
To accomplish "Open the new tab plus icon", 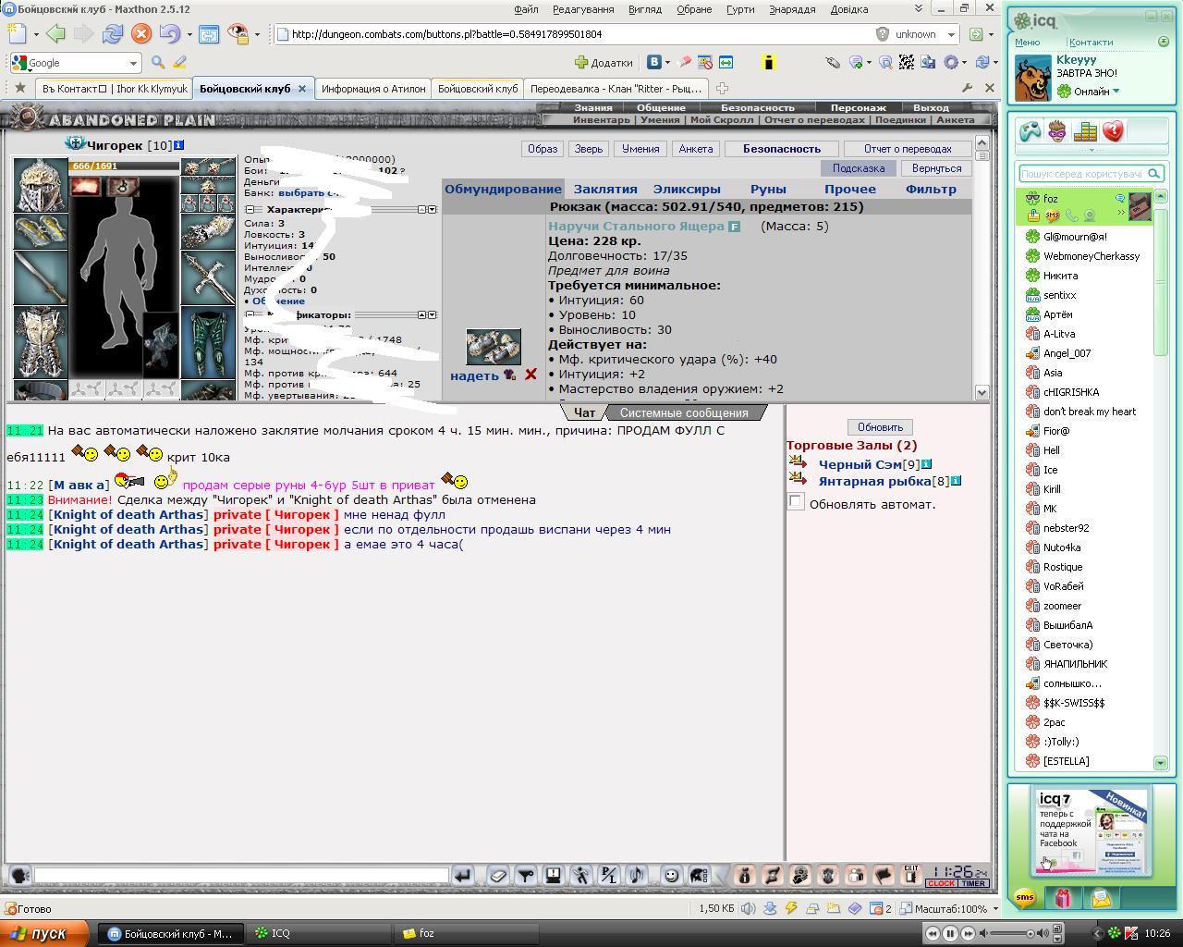I will pos(722,89).
